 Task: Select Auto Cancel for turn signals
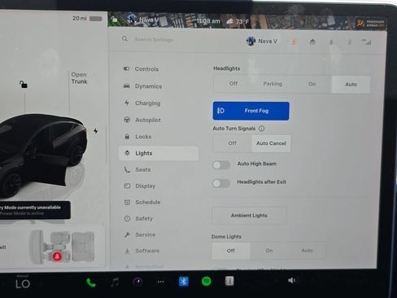[271, 143]
